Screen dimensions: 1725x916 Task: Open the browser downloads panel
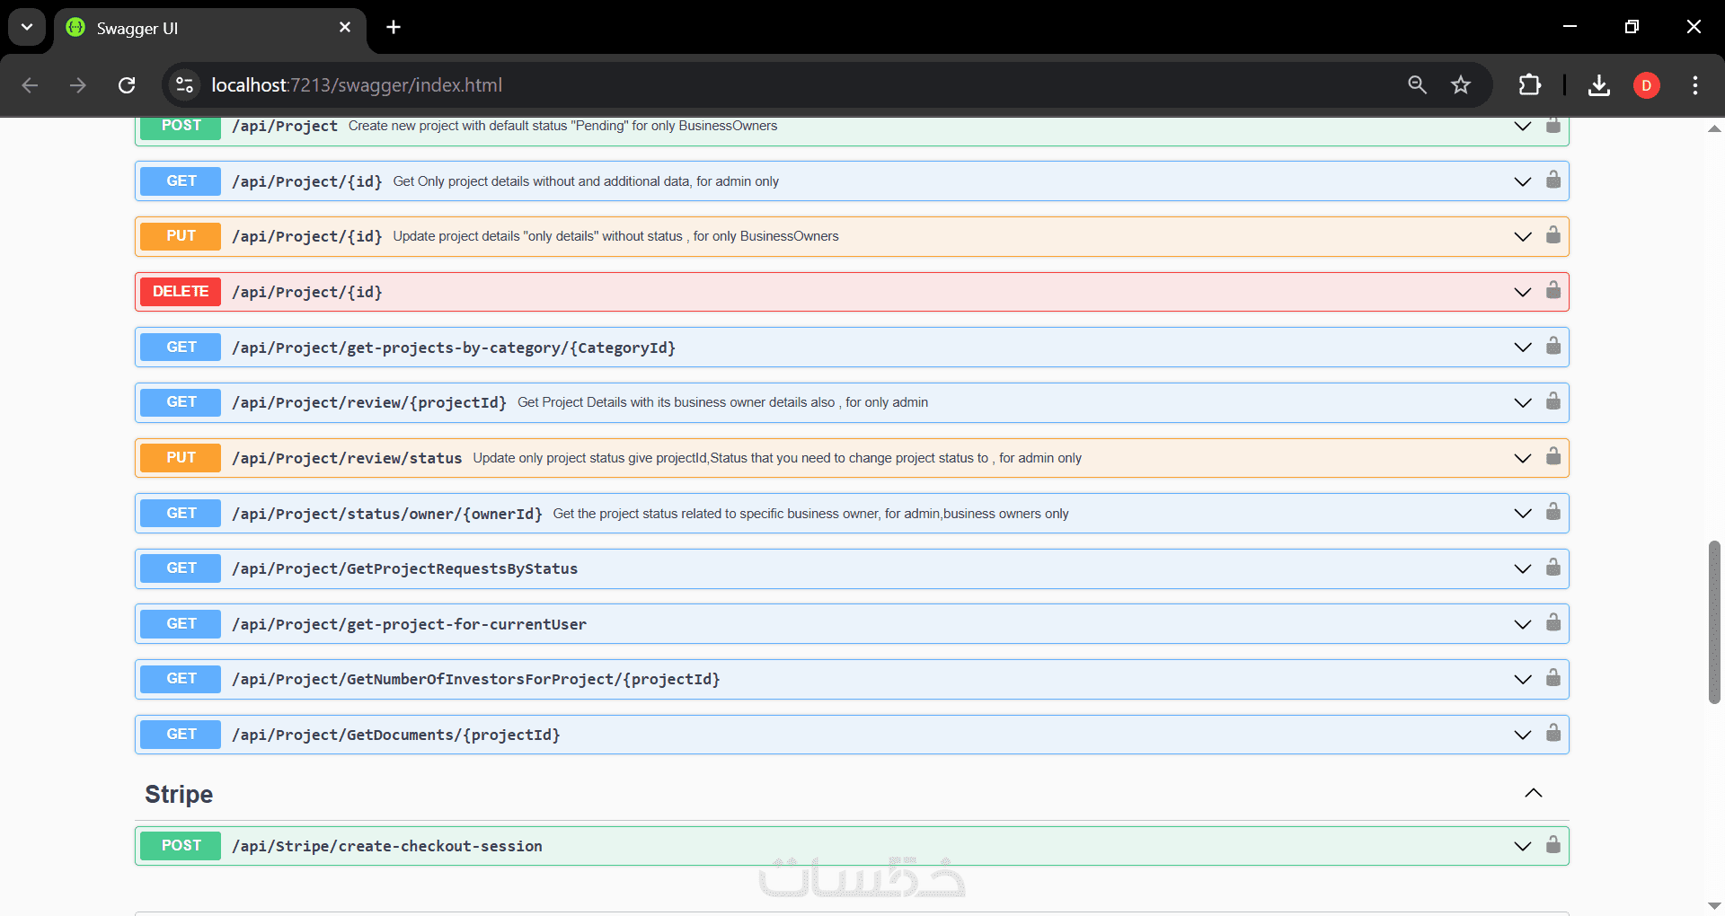1598,85
